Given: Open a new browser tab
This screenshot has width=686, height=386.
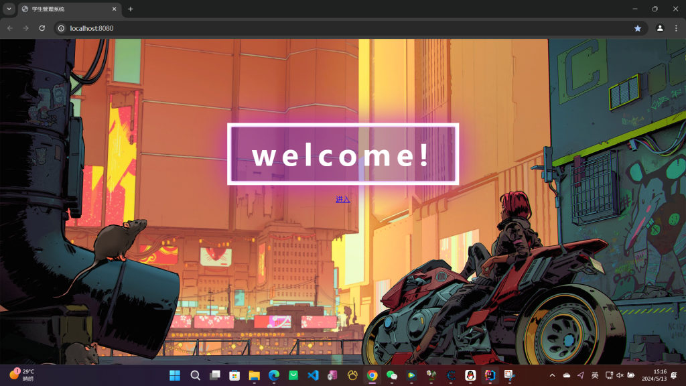Looking at the screenshot, I should [131, 9].
